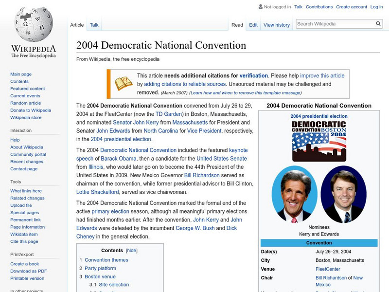Viewport: 389px width, 292px height.
Task: Open John Kerry's portrait image
Action: pos(295,194)
